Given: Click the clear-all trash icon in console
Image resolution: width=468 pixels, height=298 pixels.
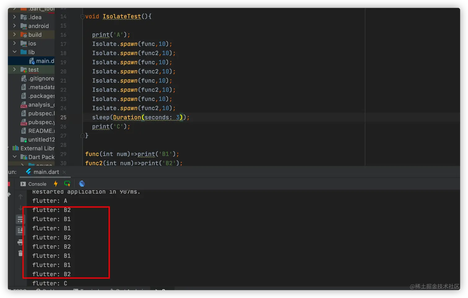Looking at the screenshot, I should pyautogui.click(x=20, y=253).
